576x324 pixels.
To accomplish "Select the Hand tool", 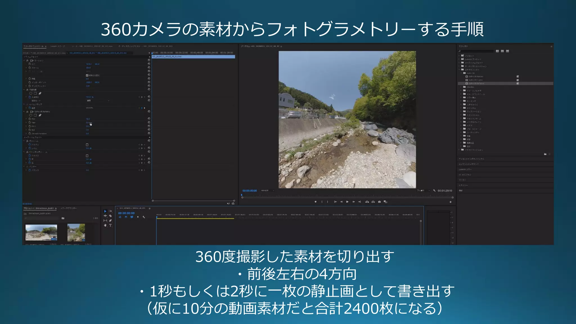I will [x=105, y=225].
